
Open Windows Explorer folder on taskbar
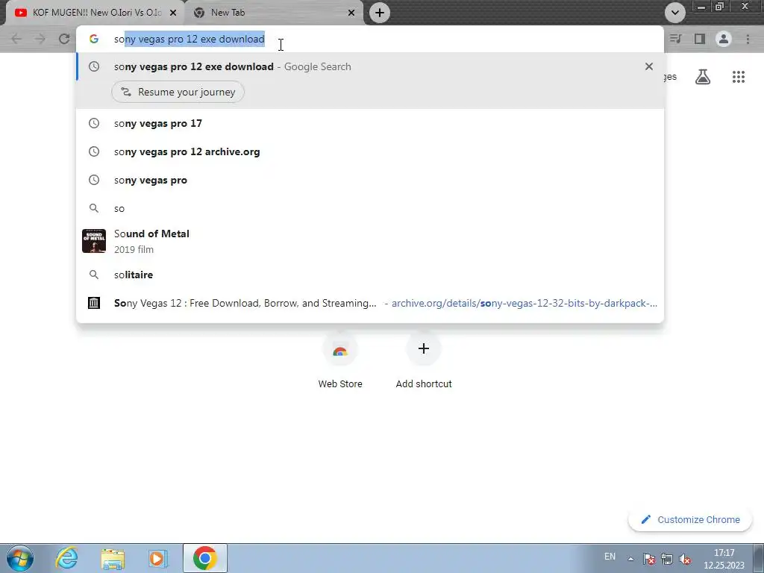pos(113,558)
